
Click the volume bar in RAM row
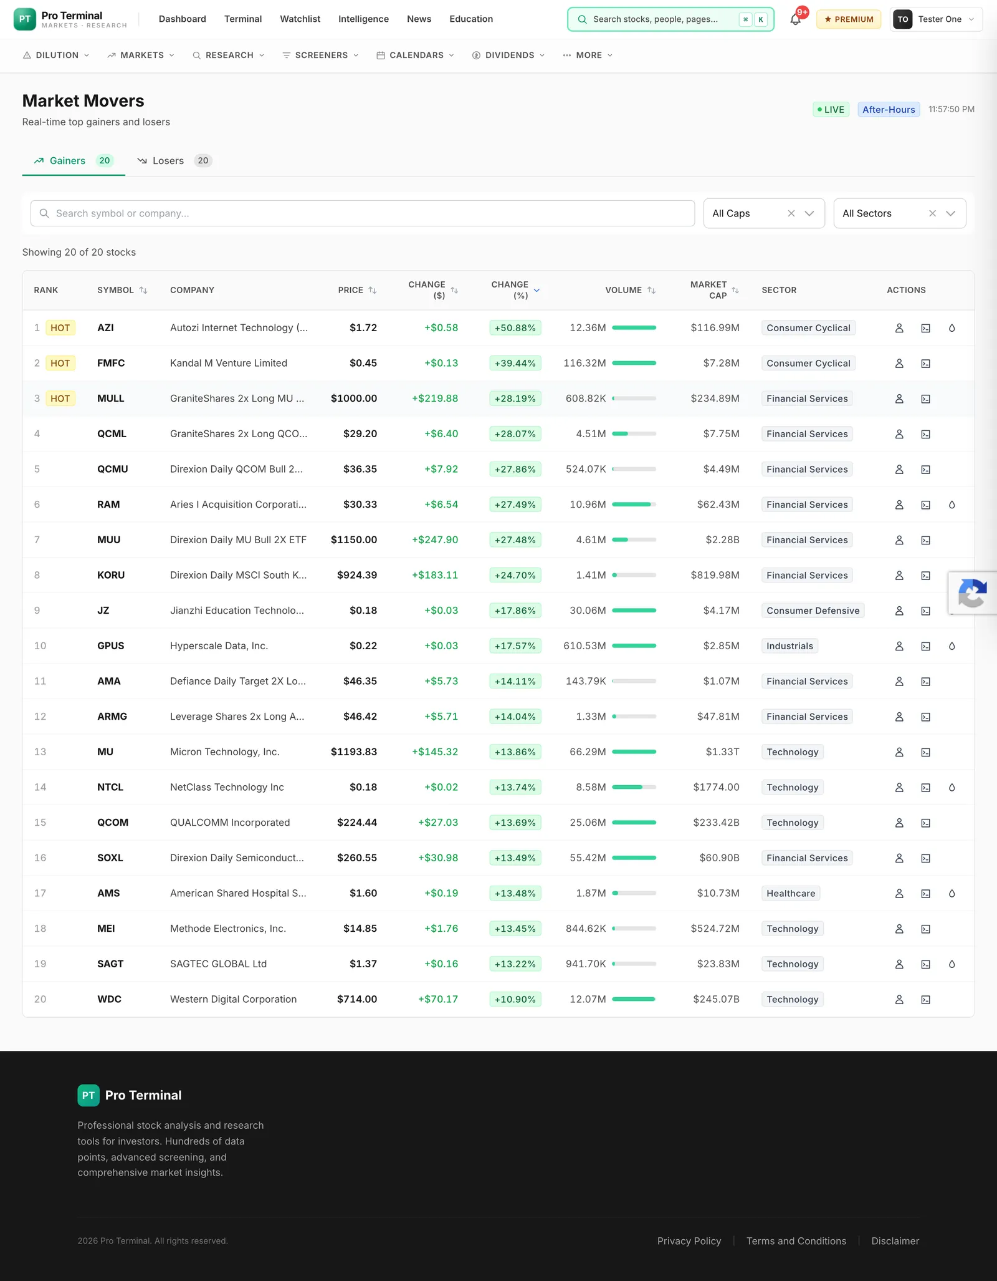point(634,505)
